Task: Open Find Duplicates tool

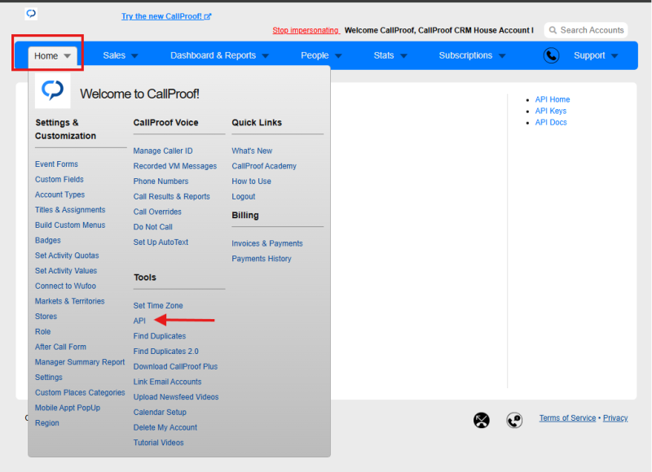Action: (159, 336)
